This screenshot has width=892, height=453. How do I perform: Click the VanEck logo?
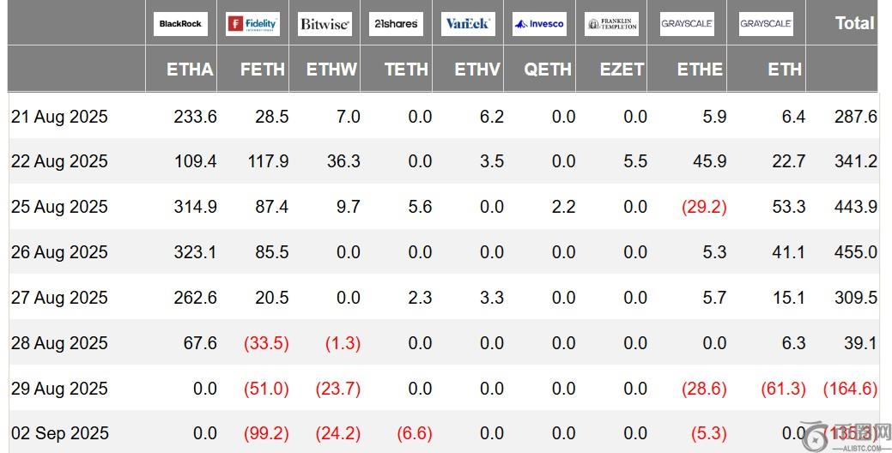pos(468,24)
